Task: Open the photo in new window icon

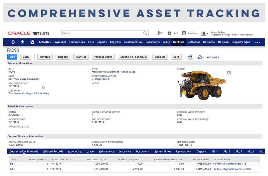Action: point(229,73)
